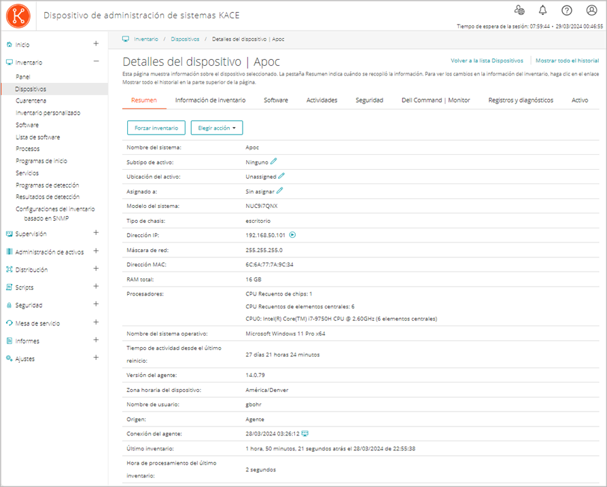Open the notifications bell
Image resolution: width=607 pixels, height=487 pixels.
coord(542,10)
